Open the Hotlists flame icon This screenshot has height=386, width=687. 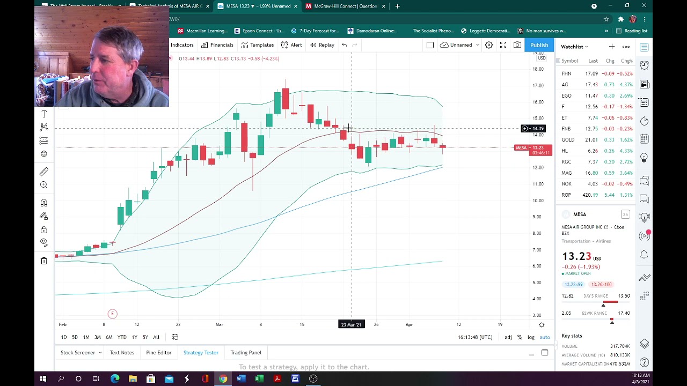click(644, 121)
